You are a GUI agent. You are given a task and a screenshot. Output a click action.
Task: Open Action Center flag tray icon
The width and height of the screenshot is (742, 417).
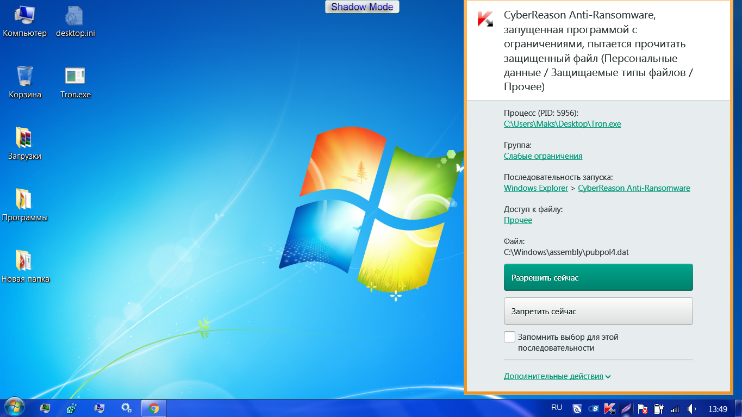click(643, 408)
